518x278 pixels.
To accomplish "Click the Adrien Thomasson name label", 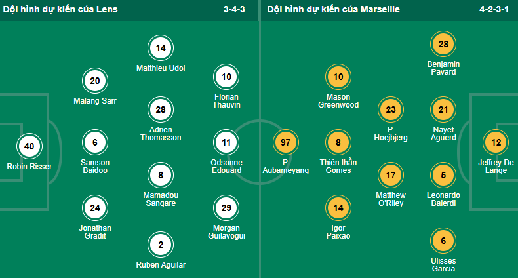I will pos(161,133).
